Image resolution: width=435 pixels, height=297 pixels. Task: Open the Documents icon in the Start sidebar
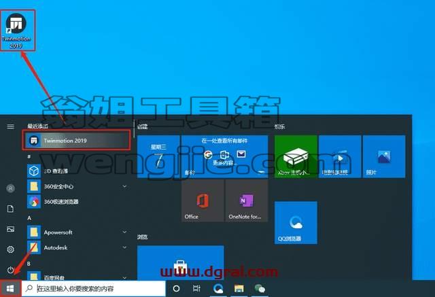coord(11,209)
